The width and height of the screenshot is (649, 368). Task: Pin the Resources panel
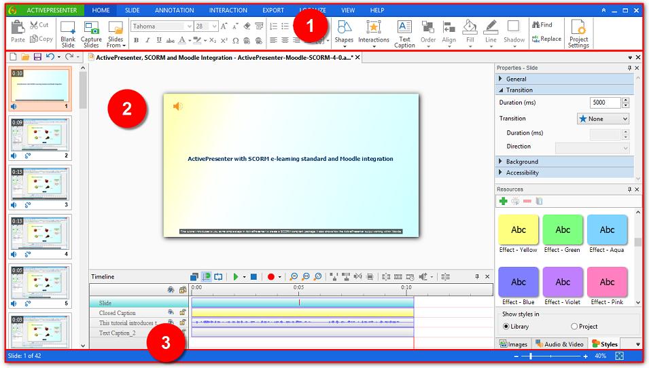coord(629,189)
